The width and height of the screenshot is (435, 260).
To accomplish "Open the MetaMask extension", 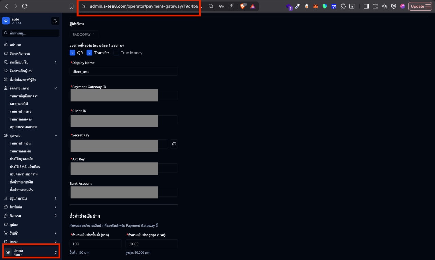I will [315, 6].
